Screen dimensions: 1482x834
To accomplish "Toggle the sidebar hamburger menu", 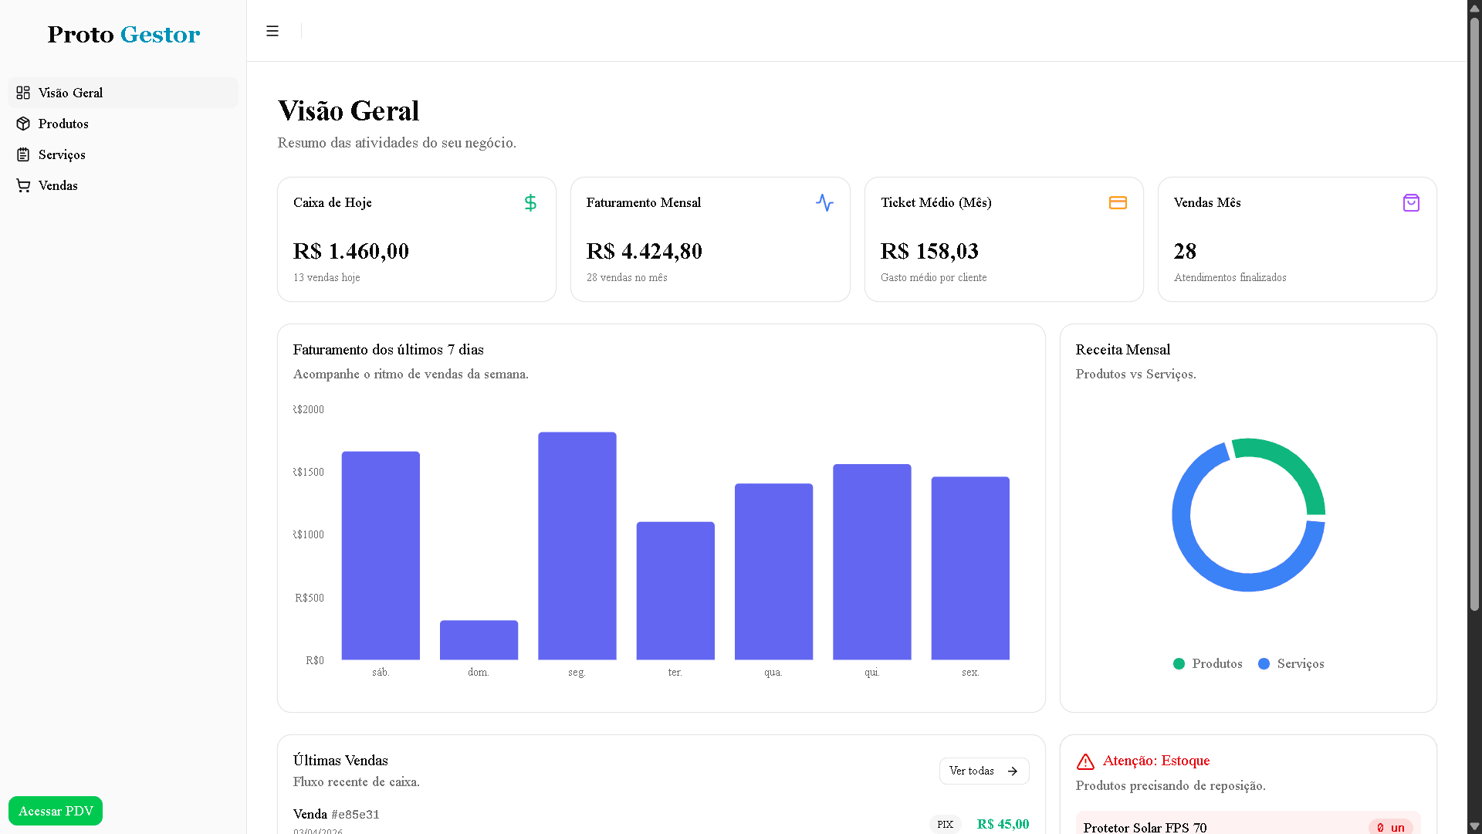I will coord(272,31).
